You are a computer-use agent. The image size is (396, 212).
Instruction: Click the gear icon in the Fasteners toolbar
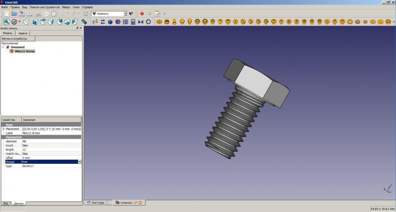(x=148, y=22)
